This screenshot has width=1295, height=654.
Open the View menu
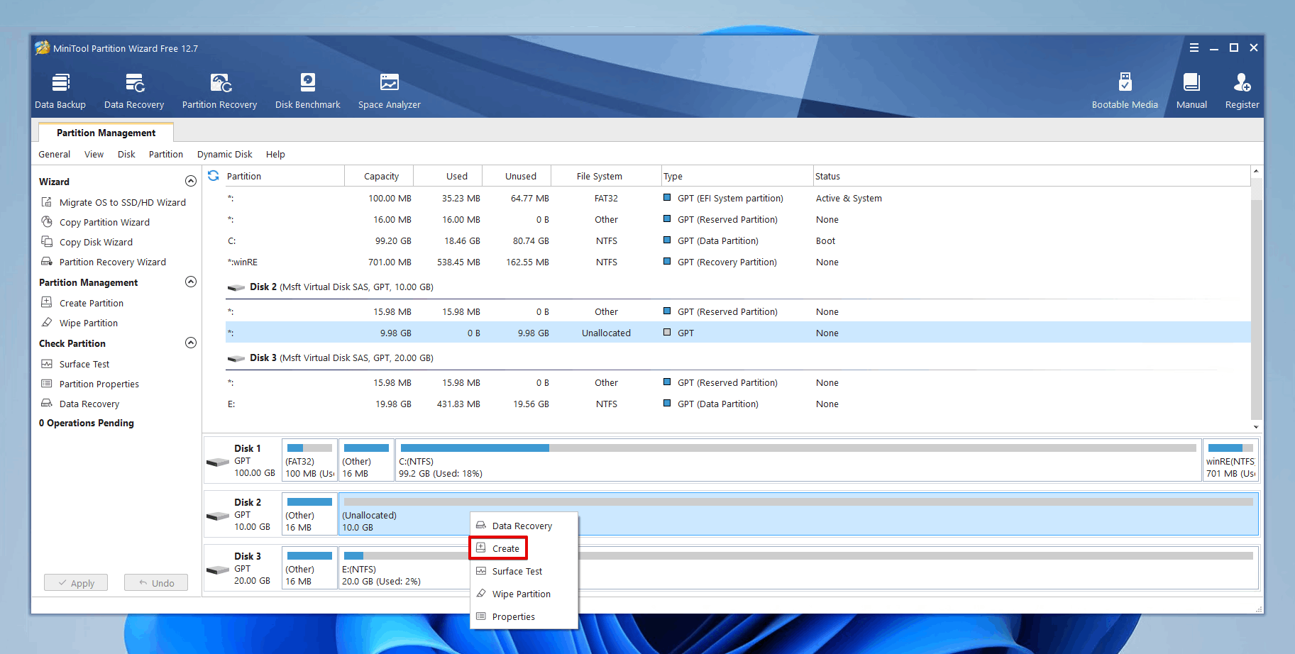click(x=94, y=154)
